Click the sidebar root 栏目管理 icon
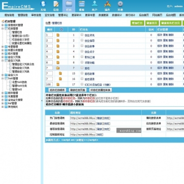Image resolution: width=184 pixels, height=184 pixels. [x=3, y=21]
